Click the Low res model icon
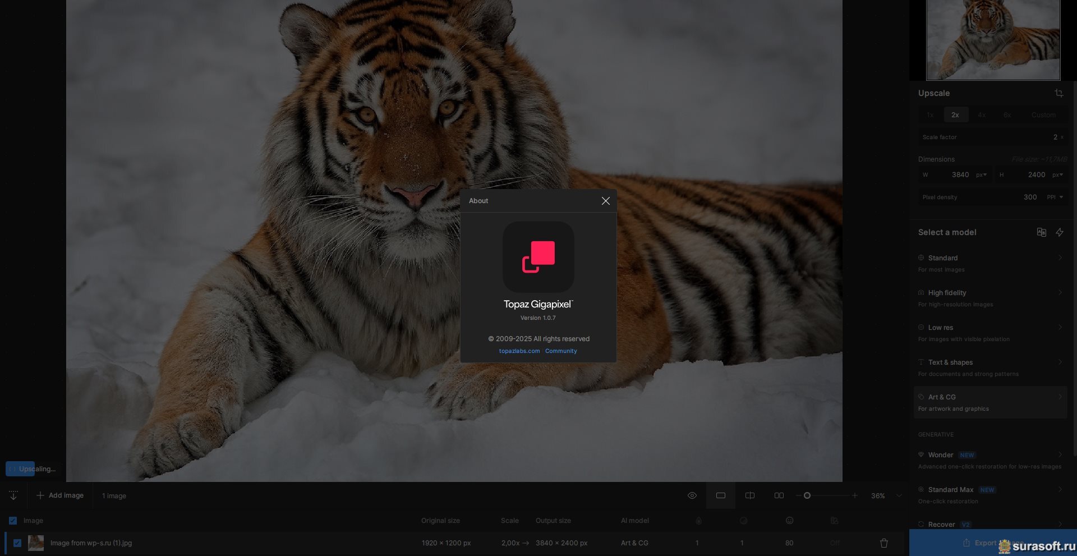The image size is (1077, 556). pyautogui.click(x=921, y=328)
